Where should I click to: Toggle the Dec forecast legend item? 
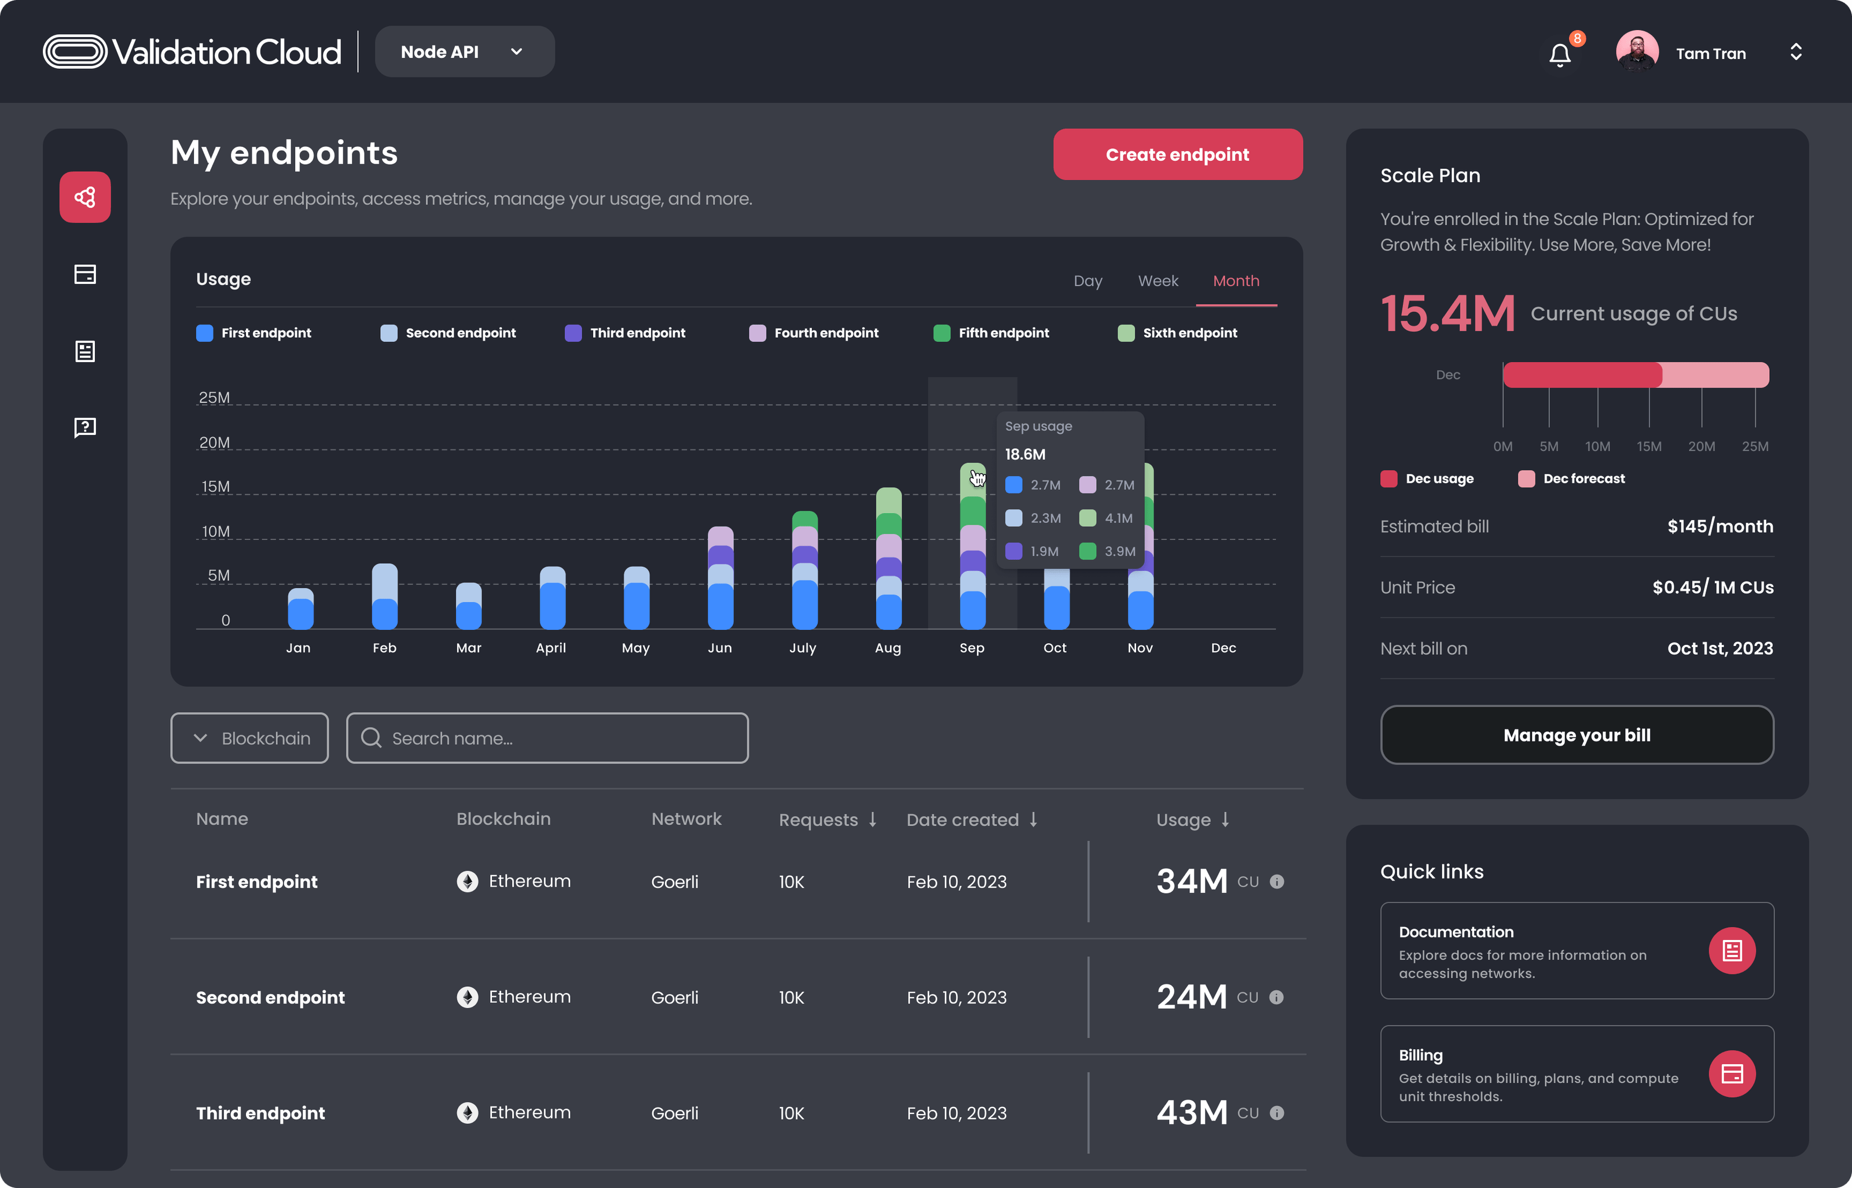click(x=1526, y=478)
